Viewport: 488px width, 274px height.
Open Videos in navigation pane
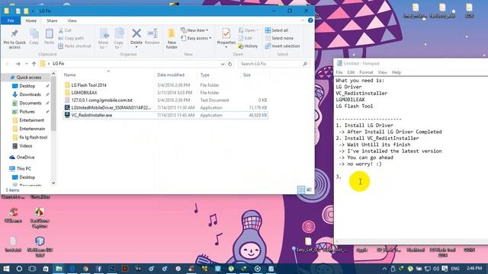tap(25, 145)
